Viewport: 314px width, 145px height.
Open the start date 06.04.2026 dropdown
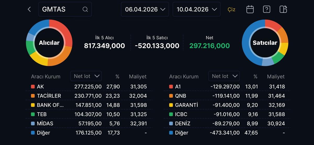(x=145, y=9)
